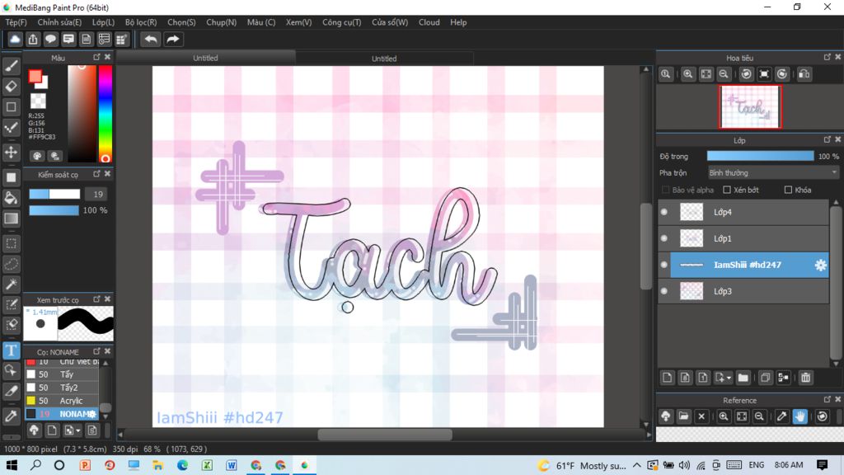Duplicate the layer icon in Lớp panel
Screen dimensions: 844x475
tap(766, 378)
